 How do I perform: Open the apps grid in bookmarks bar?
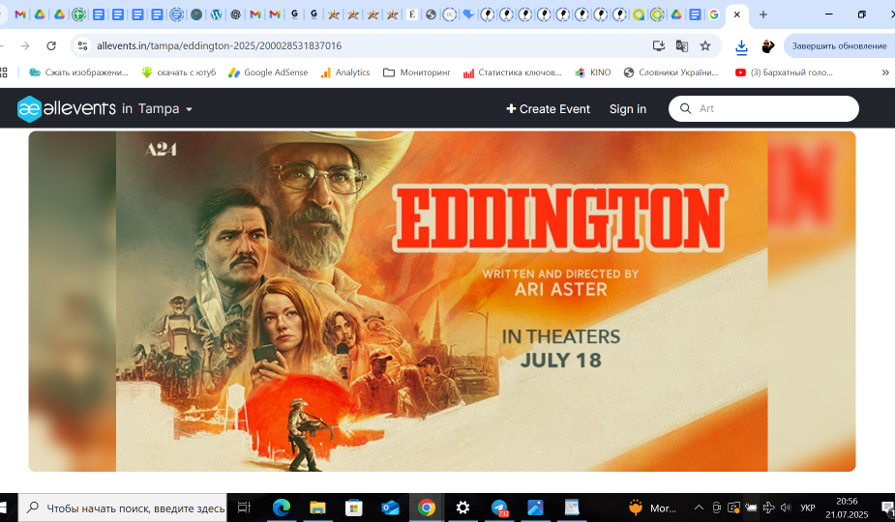pos(4,72)
